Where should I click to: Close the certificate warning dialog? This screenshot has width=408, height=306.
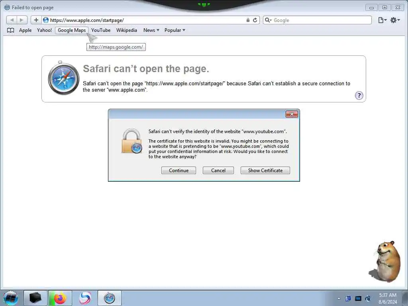(x=292, y=114)
